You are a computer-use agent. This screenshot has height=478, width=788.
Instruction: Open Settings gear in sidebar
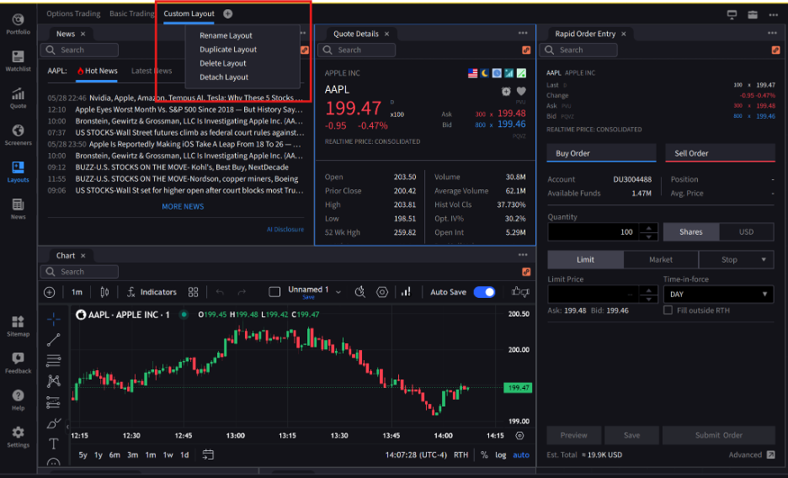point(18,437)
